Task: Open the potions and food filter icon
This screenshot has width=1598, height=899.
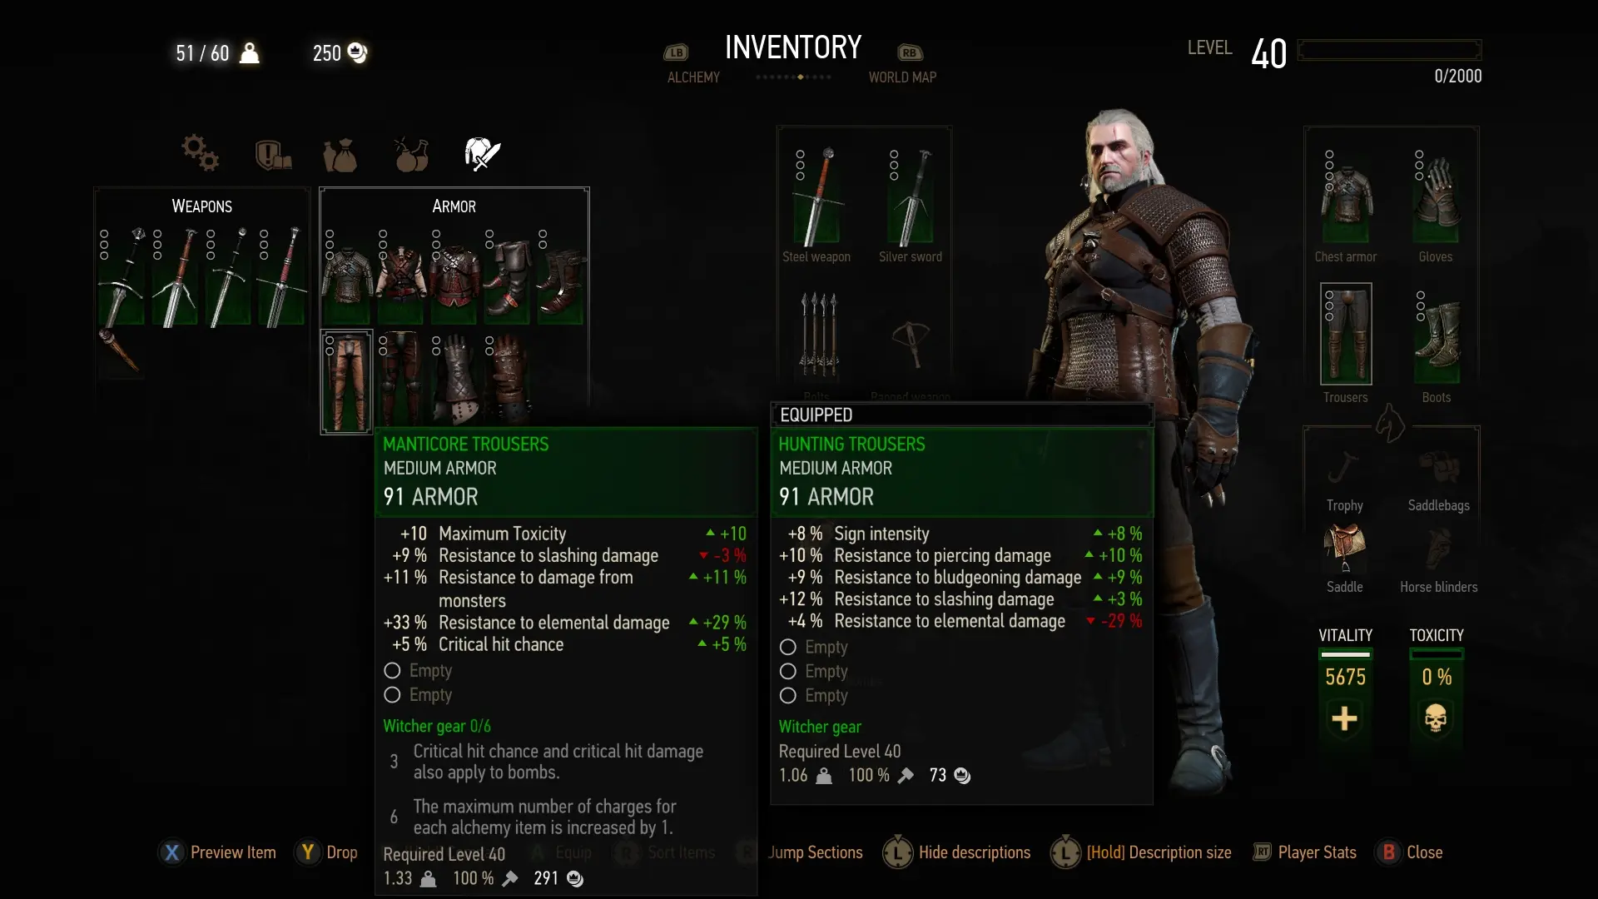Action: (411, 154)
